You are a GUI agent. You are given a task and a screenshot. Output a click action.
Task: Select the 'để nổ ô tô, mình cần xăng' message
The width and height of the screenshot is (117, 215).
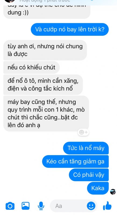[x=43, y=85]
